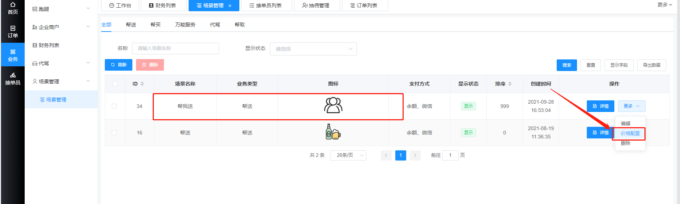680x204 pixels.
Task: Select the 帮取 filter tab
Action: pyautogui.click(x=240, y=25)
